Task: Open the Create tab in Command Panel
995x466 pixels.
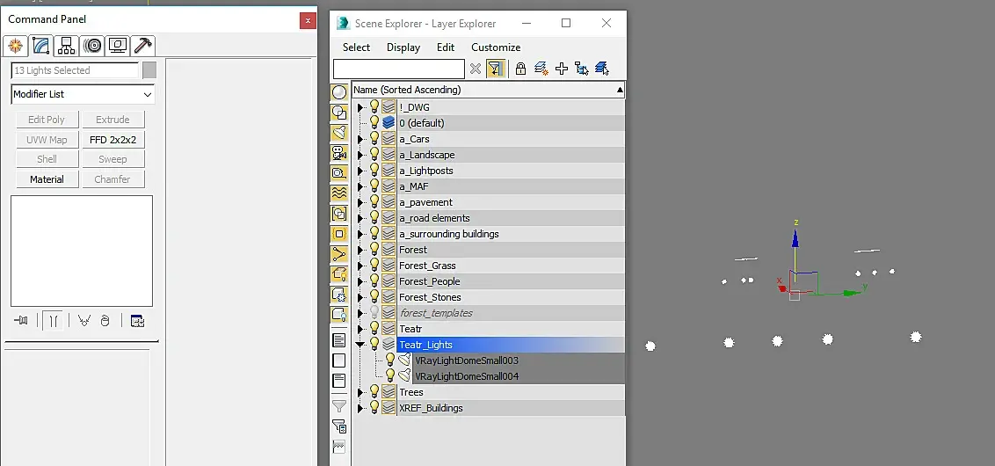Action: click(x=15, y=46)
